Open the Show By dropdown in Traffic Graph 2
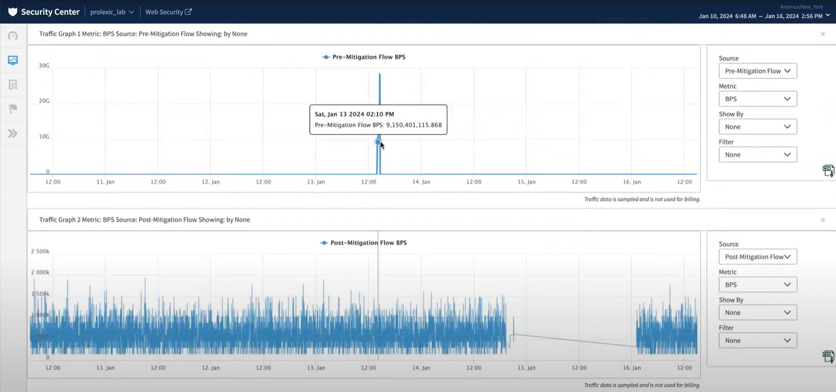Image resolution: width=836 pixels, height=392 pixels. [758, 312]
